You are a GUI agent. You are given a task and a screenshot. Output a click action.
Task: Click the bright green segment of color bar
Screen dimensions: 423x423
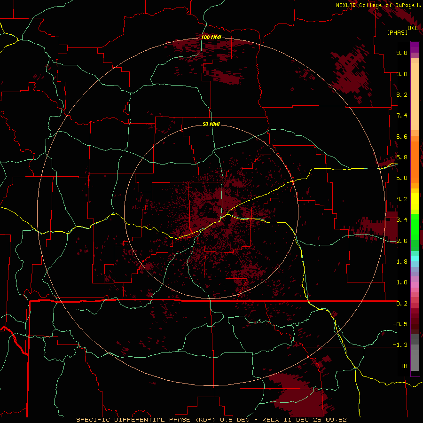[415, 227]
